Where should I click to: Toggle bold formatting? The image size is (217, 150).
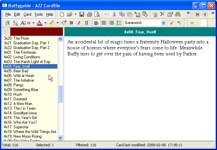(71, 23)
